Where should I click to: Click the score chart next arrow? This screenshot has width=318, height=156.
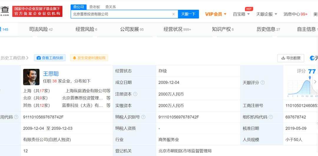pyautogui.click(x=315, y=82)
